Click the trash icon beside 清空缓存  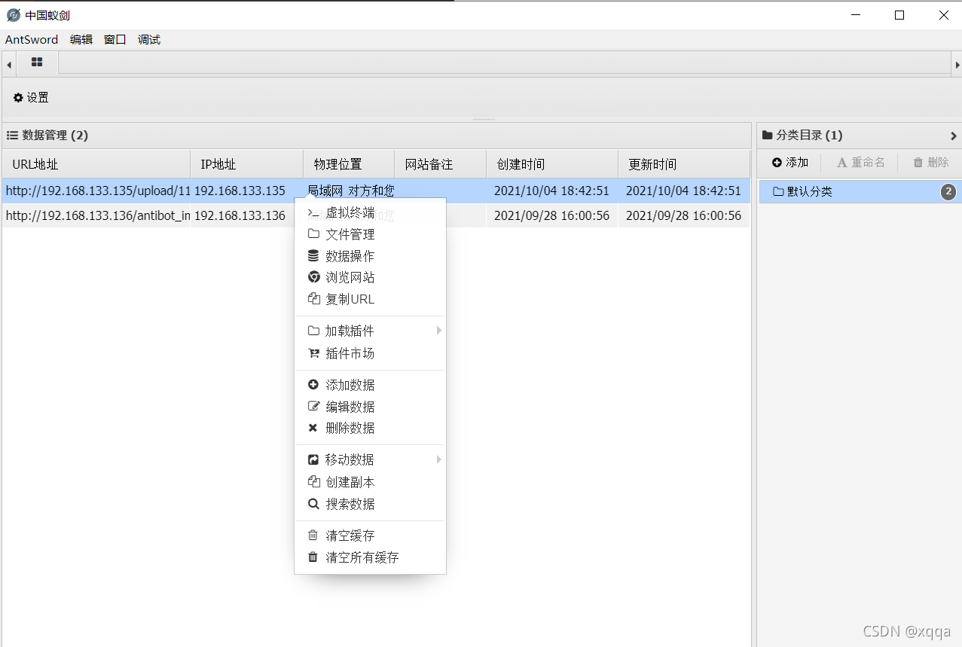(x=313, y=536)
